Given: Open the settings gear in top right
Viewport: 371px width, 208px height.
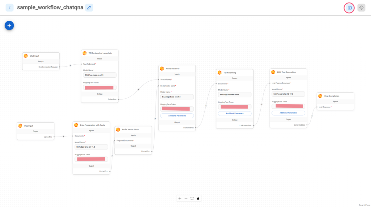Looking at the screenshot, I should [x=361, y=7].
